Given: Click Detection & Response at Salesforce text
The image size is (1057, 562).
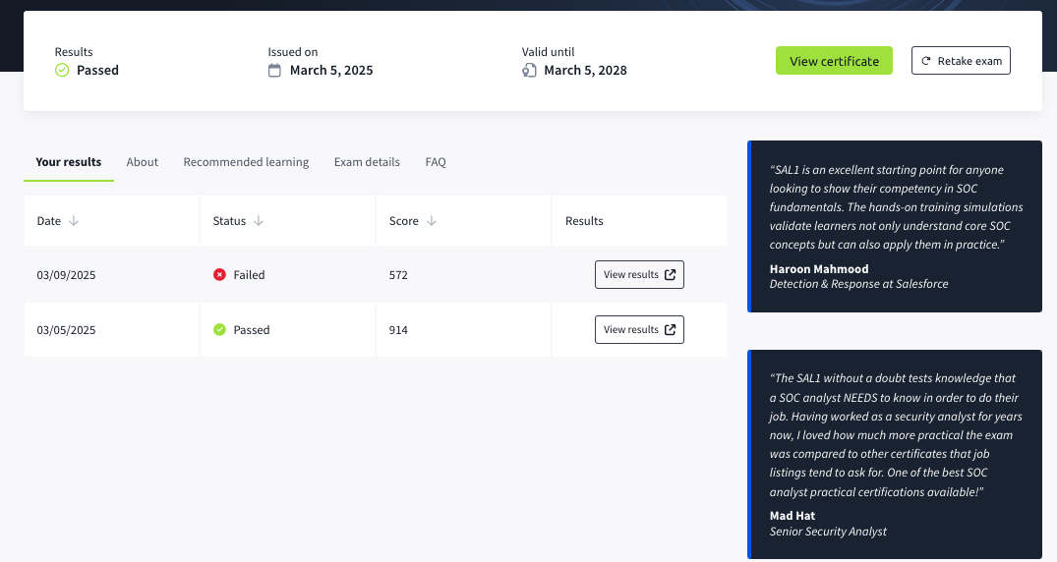Looking at the screenshot, I should (858, 284).
